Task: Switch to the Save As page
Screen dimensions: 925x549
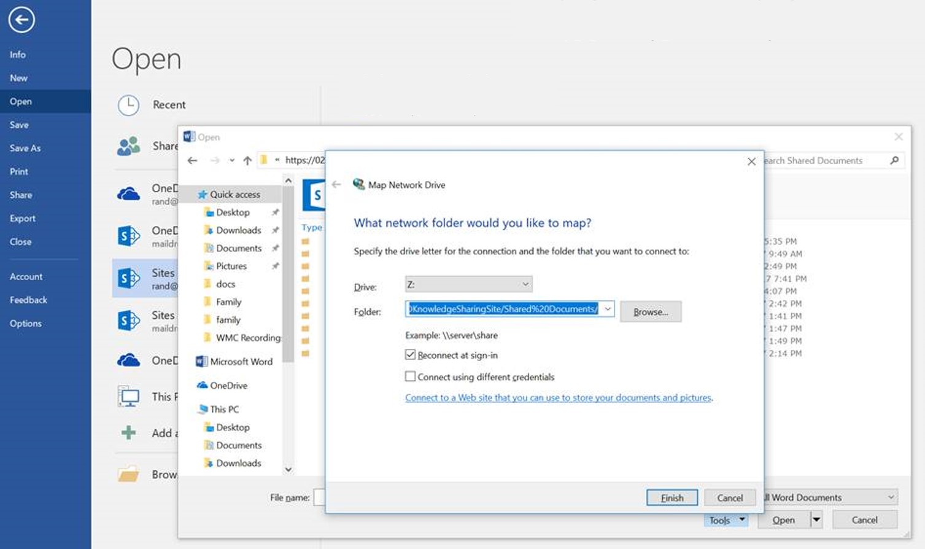Action: tap(25, 148)
